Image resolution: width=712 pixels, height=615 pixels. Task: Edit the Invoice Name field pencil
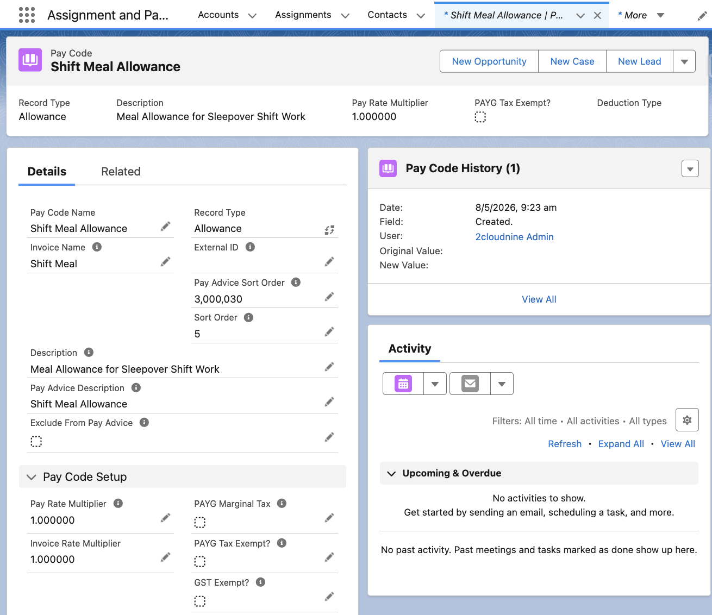166,262
